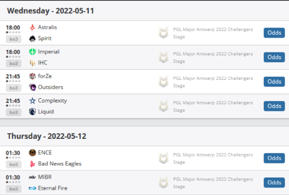Screen dimensions: 289x195
Task: Click the bo3 label in Astralis match
Action: click(x=14, y=39)
